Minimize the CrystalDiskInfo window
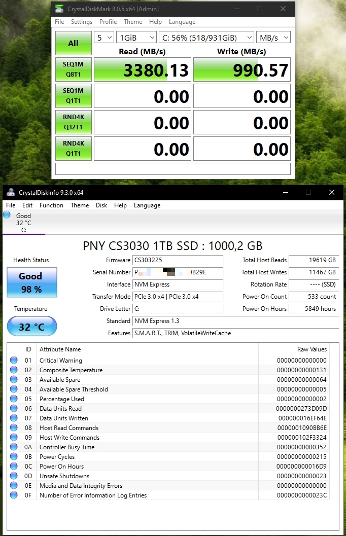 [x=286, y=193]
